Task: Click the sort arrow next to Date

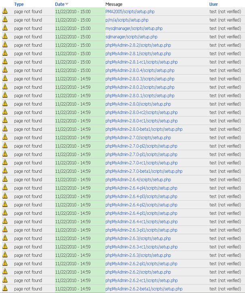Action: click(67, 4)
